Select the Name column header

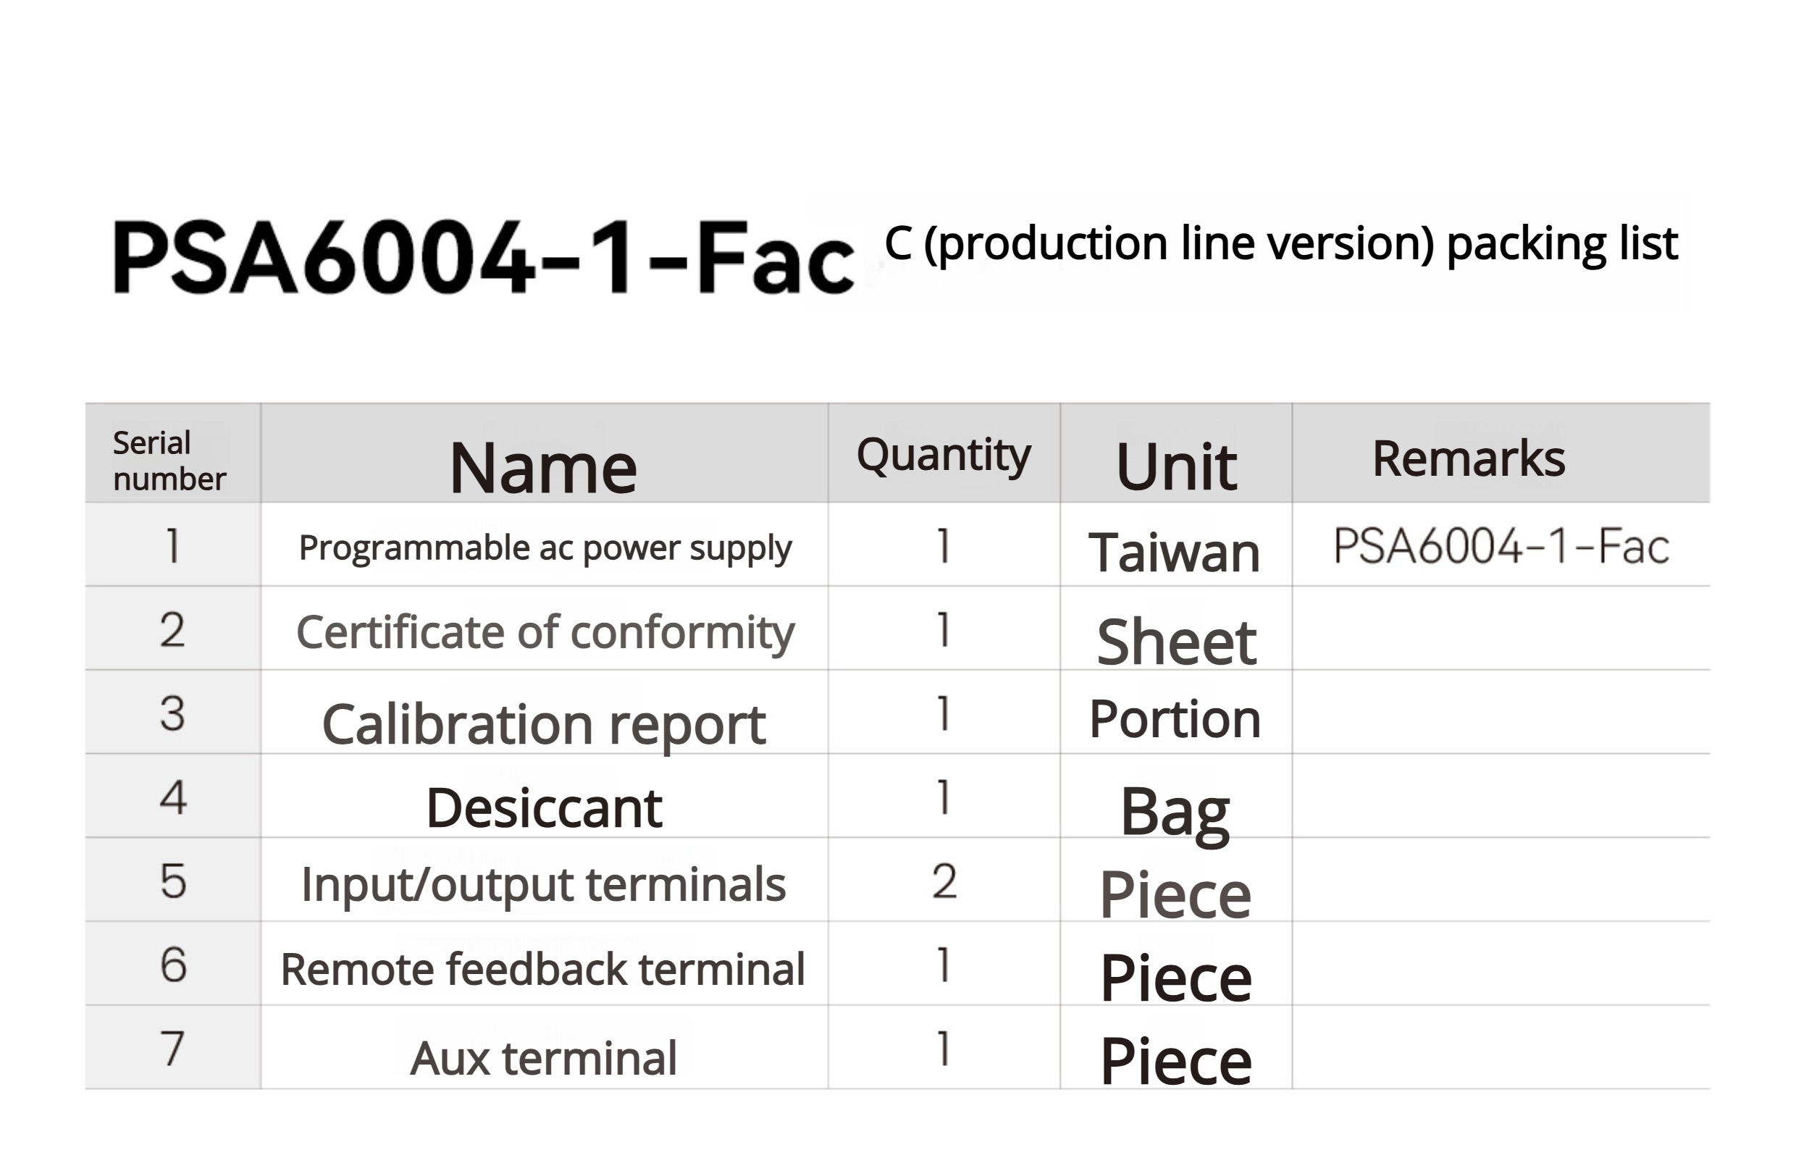pyautogui.click(x=543, y=468)
